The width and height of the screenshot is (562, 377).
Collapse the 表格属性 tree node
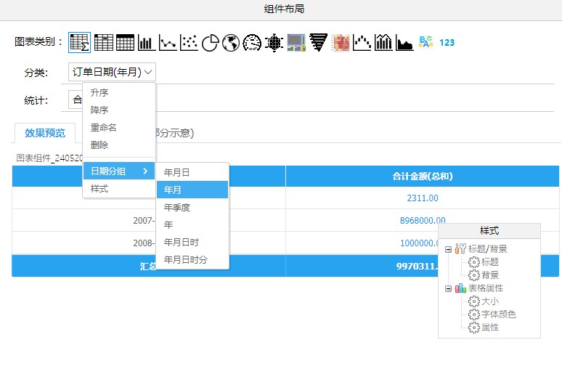click(x=449, y=288)
